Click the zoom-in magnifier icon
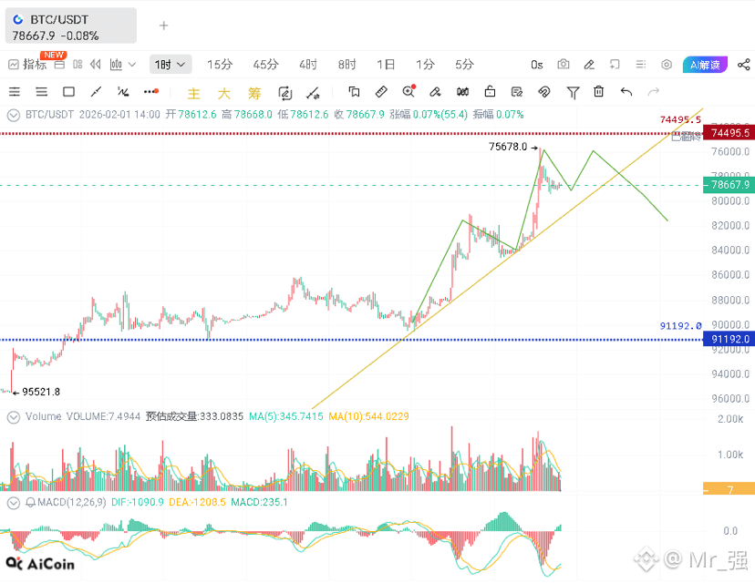Screen dimensions: 755x583 pos(409,91)
